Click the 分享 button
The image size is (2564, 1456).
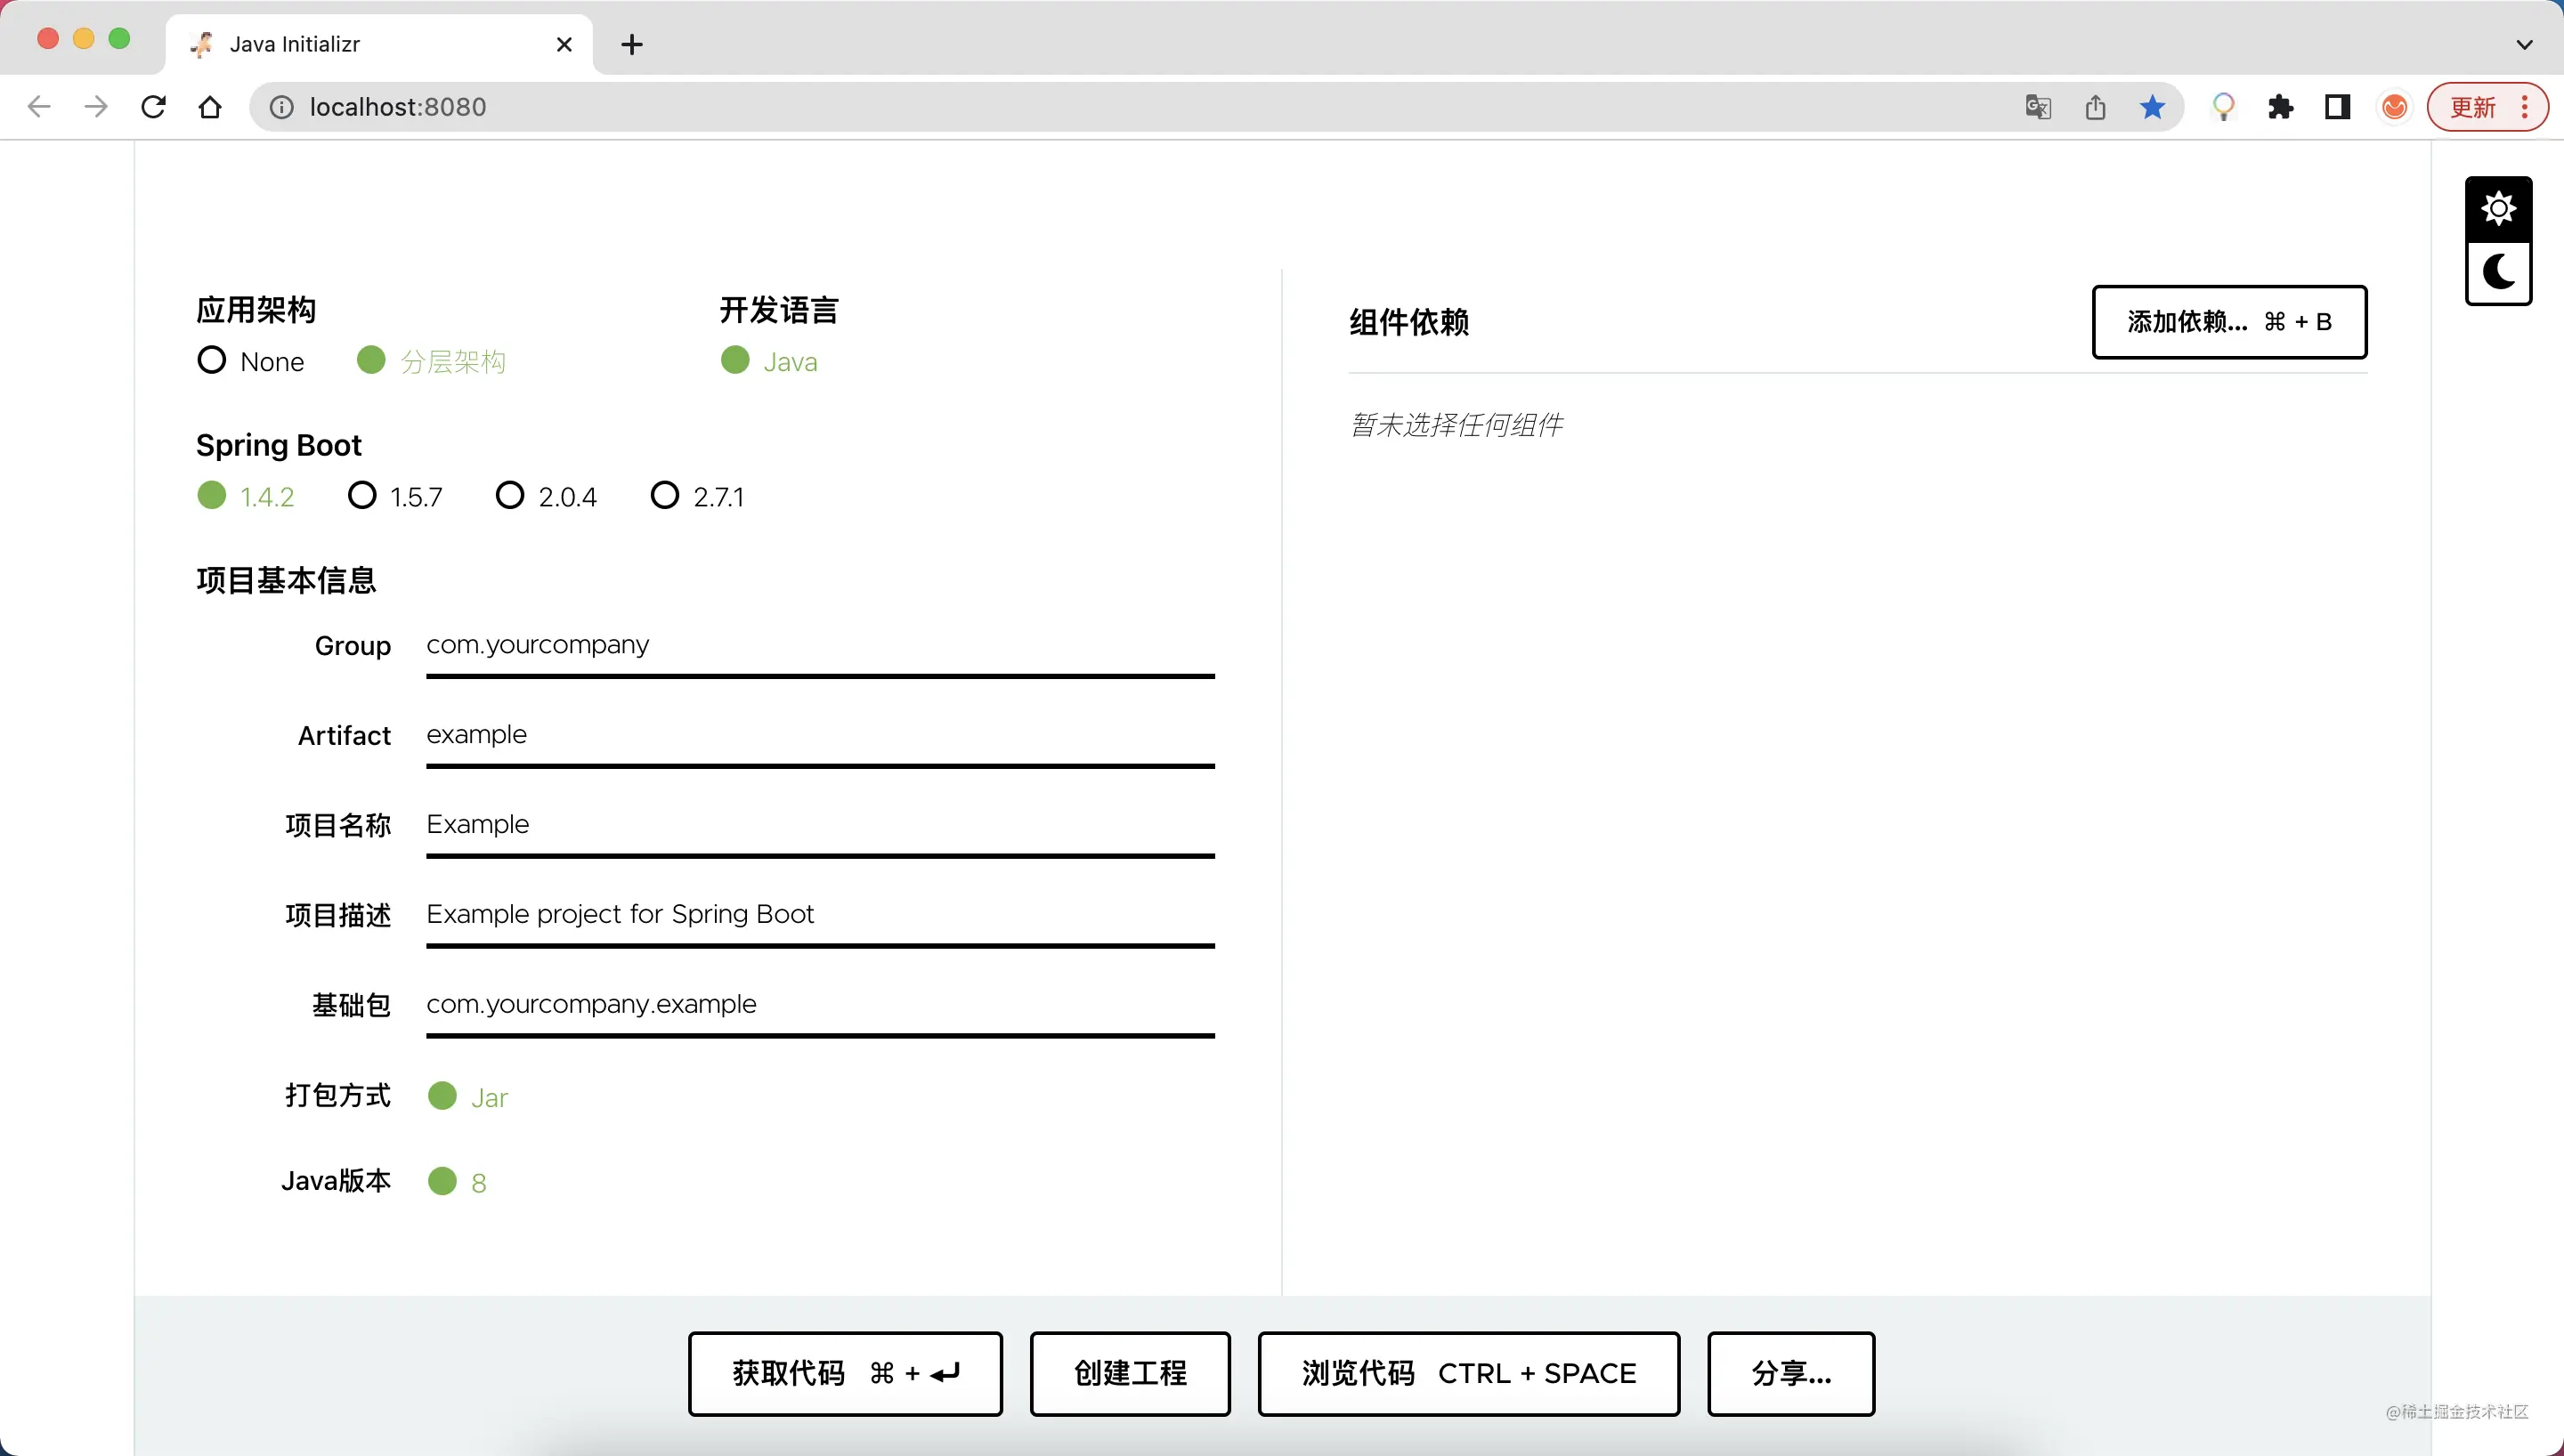pyautogui.click(x=1791, y=1374)
